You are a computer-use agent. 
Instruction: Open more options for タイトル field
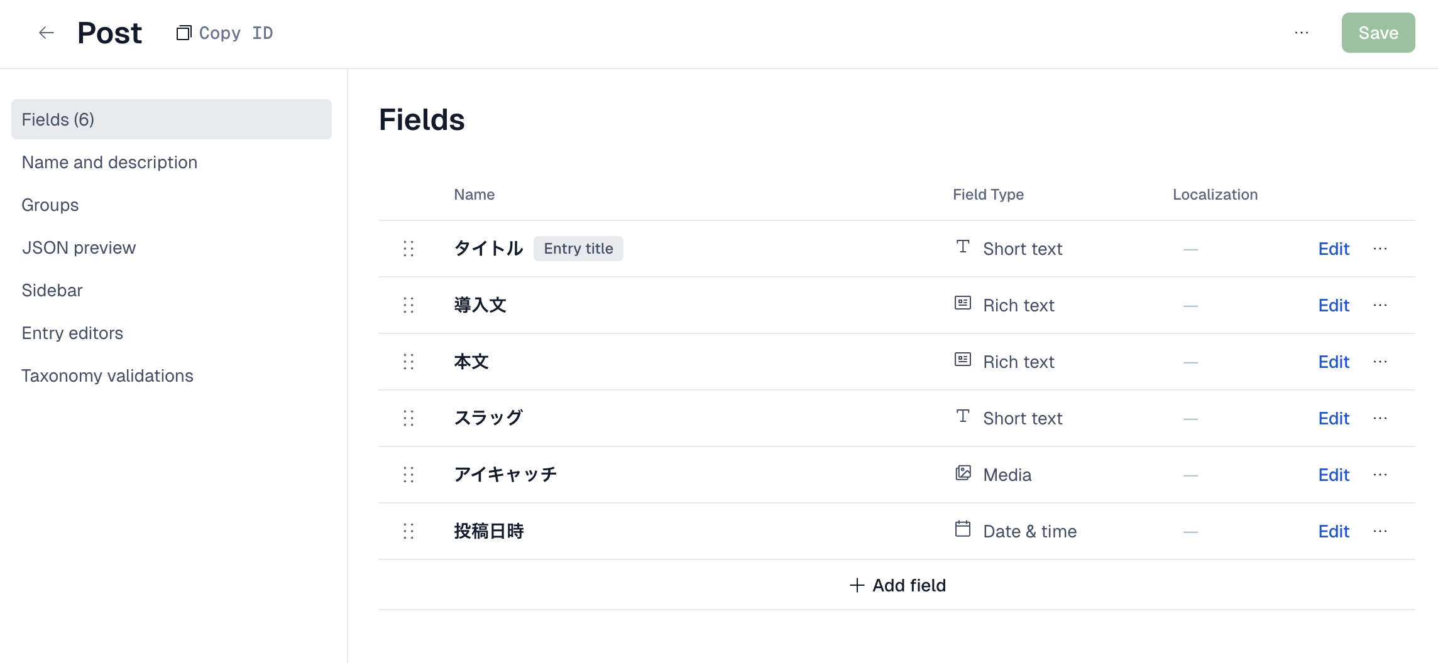coord(1380,249)
